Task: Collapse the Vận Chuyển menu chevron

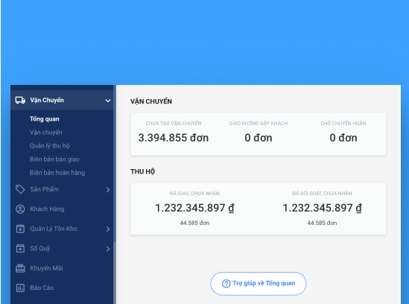Action: (x=108, y=101)
